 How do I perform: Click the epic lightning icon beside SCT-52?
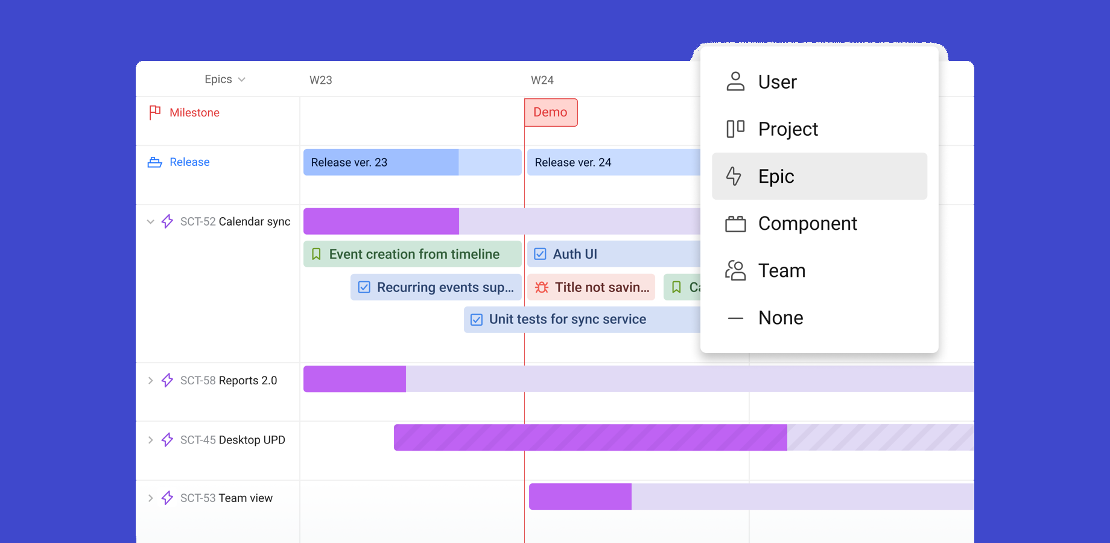166,221
